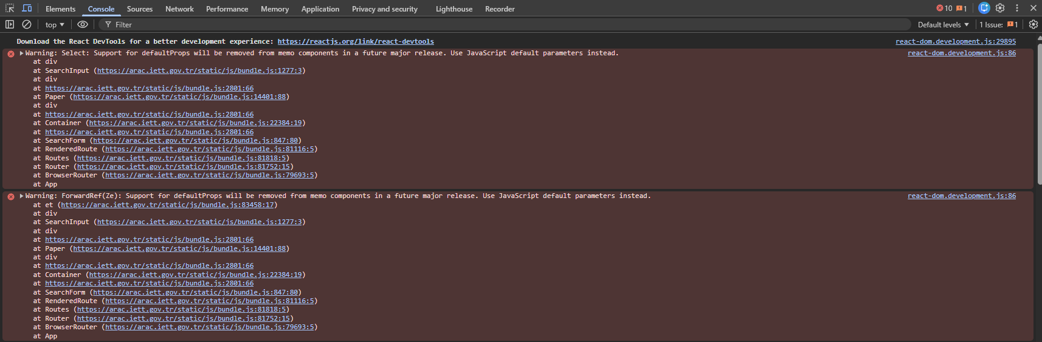Open Console settings gear beside the issue counter
Viewport: 1042px width, 342px height.
(1033, 24)
